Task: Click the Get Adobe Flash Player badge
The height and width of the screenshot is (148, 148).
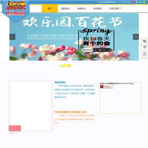Action: click(106, 86)
